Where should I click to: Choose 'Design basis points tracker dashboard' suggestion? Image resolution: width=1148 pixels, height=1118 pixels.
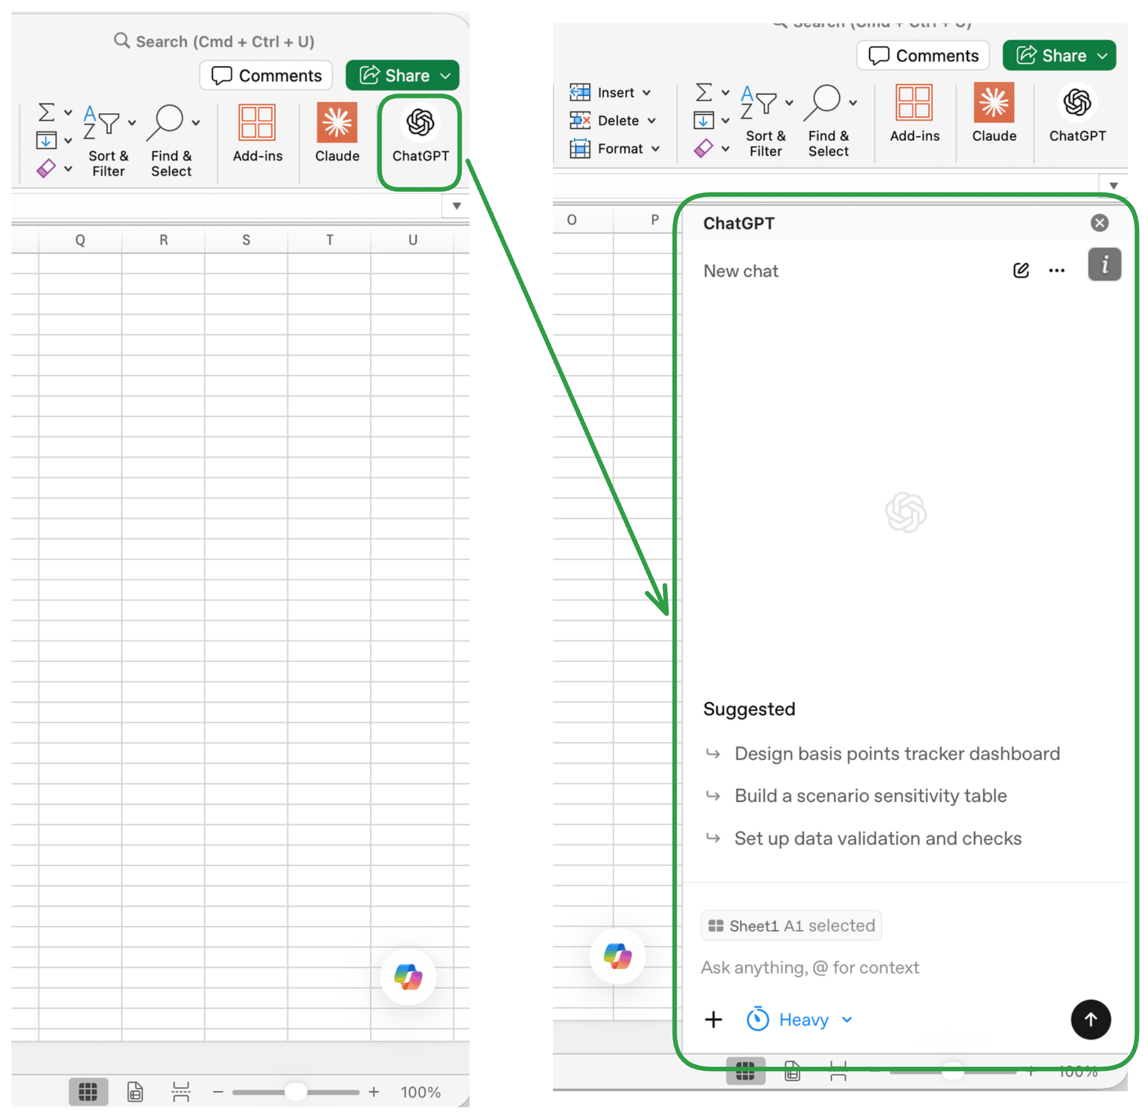pyautogui.click(x=883, y=753)
